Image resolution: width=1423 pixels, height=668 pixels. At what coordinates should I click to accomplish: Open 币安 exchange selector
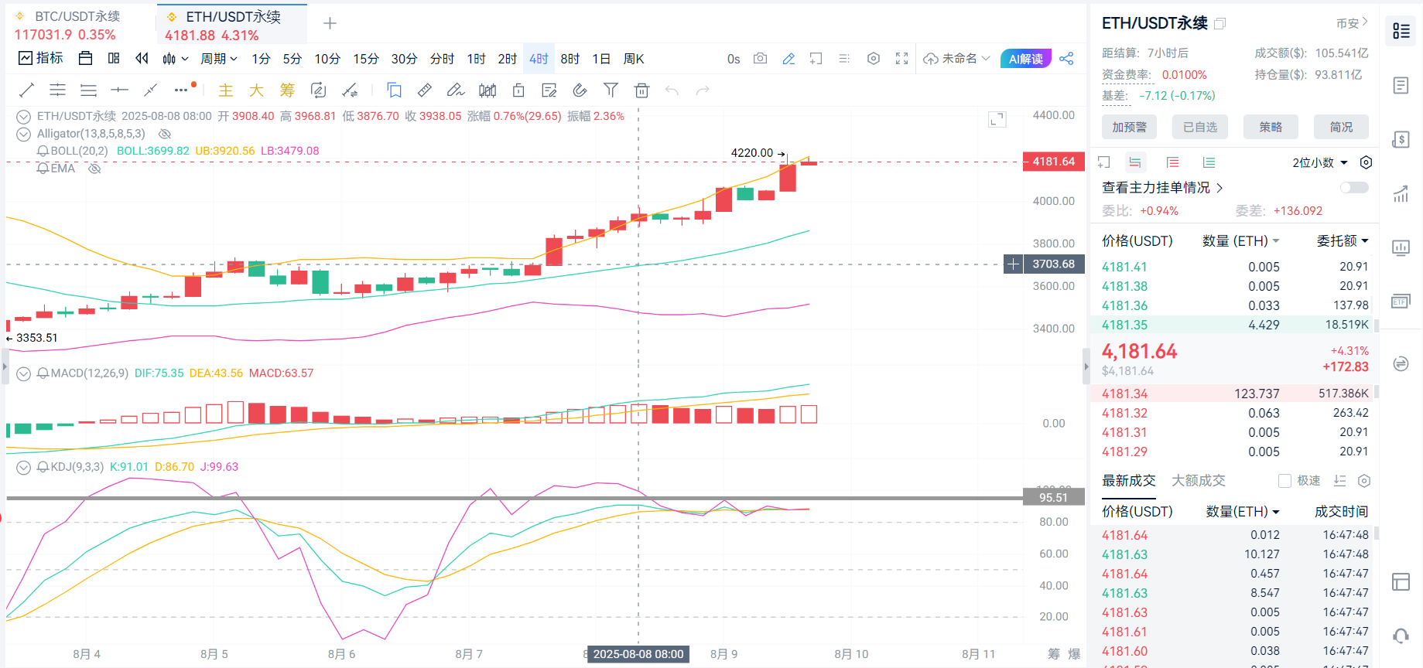click(x=1352, y=23)
